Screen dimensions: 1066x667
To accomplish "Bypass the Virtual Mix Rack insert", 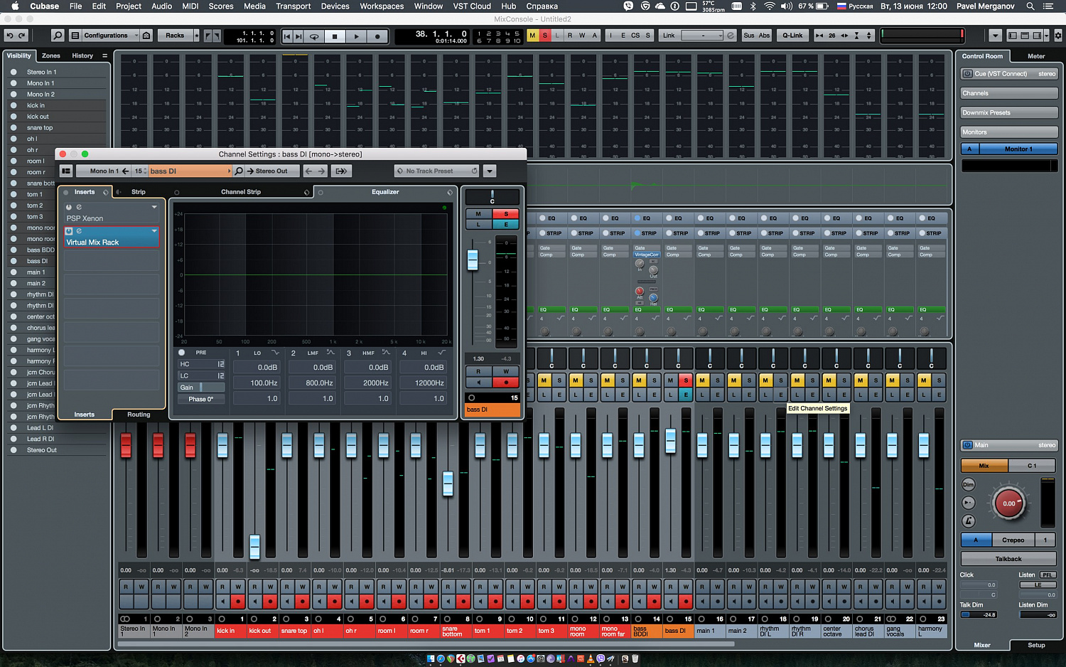I will [69, 231].
